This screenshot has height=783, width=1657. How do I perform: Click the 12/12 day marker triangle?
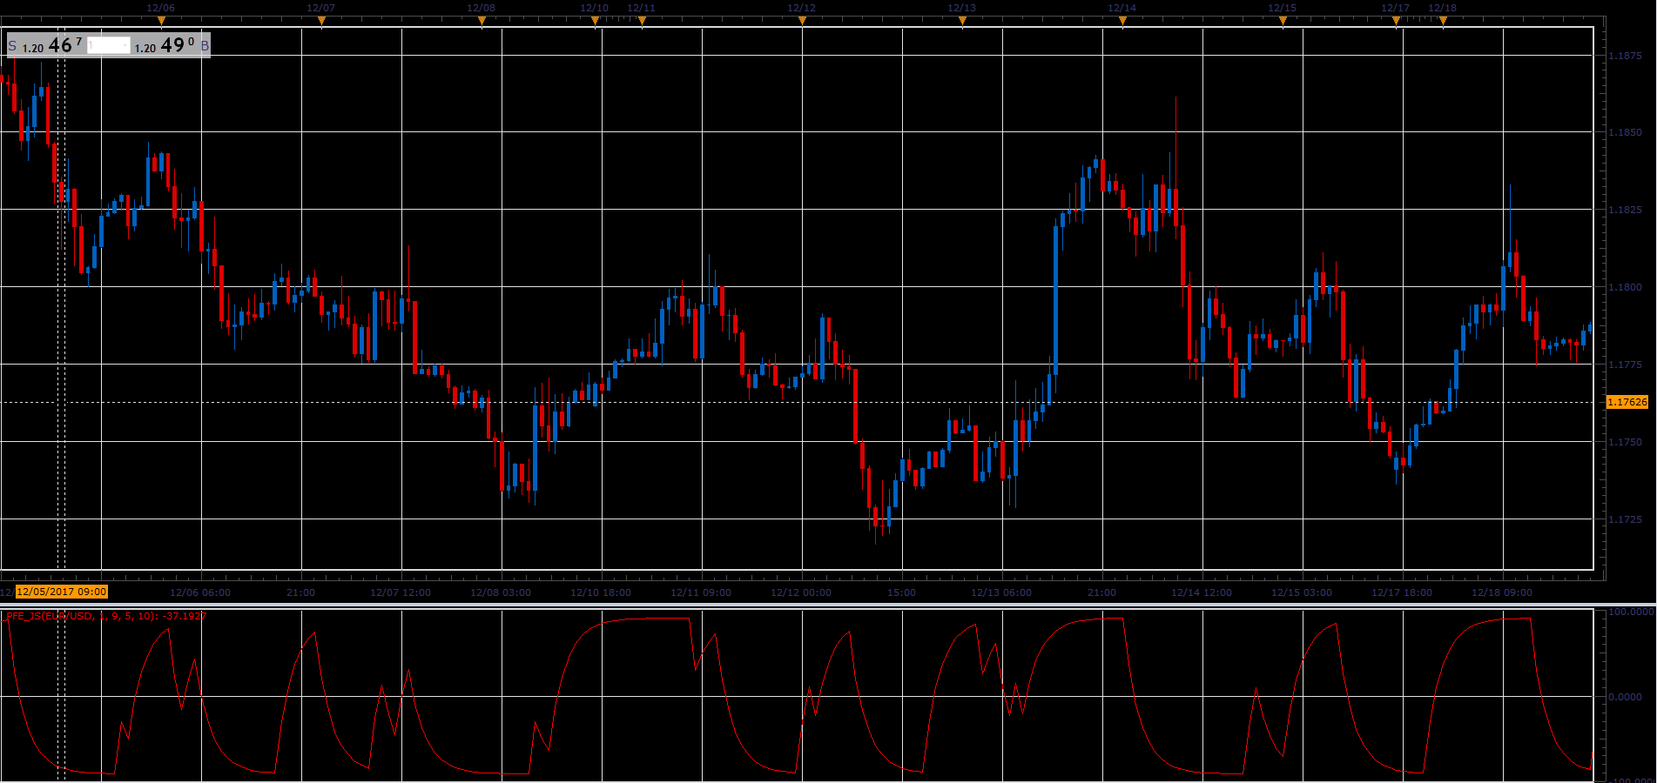802,22
